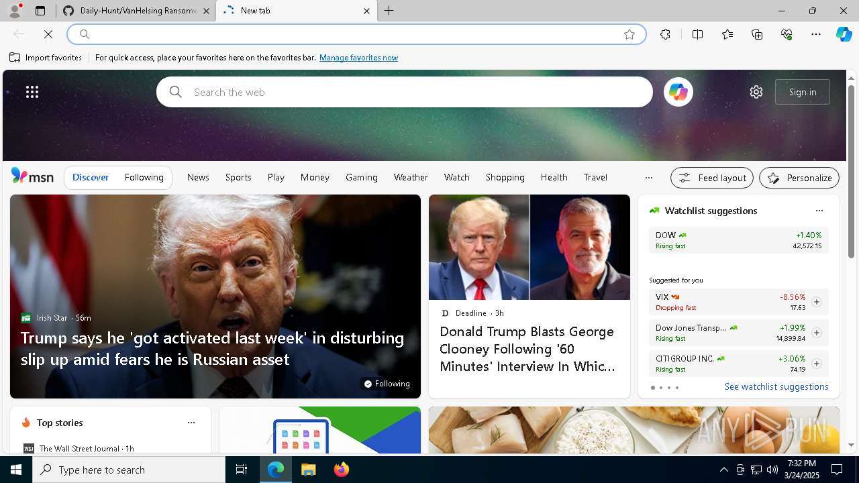Open the Shopping category
859x483 pixels.
pyautogui.click(x=505, y=177)
